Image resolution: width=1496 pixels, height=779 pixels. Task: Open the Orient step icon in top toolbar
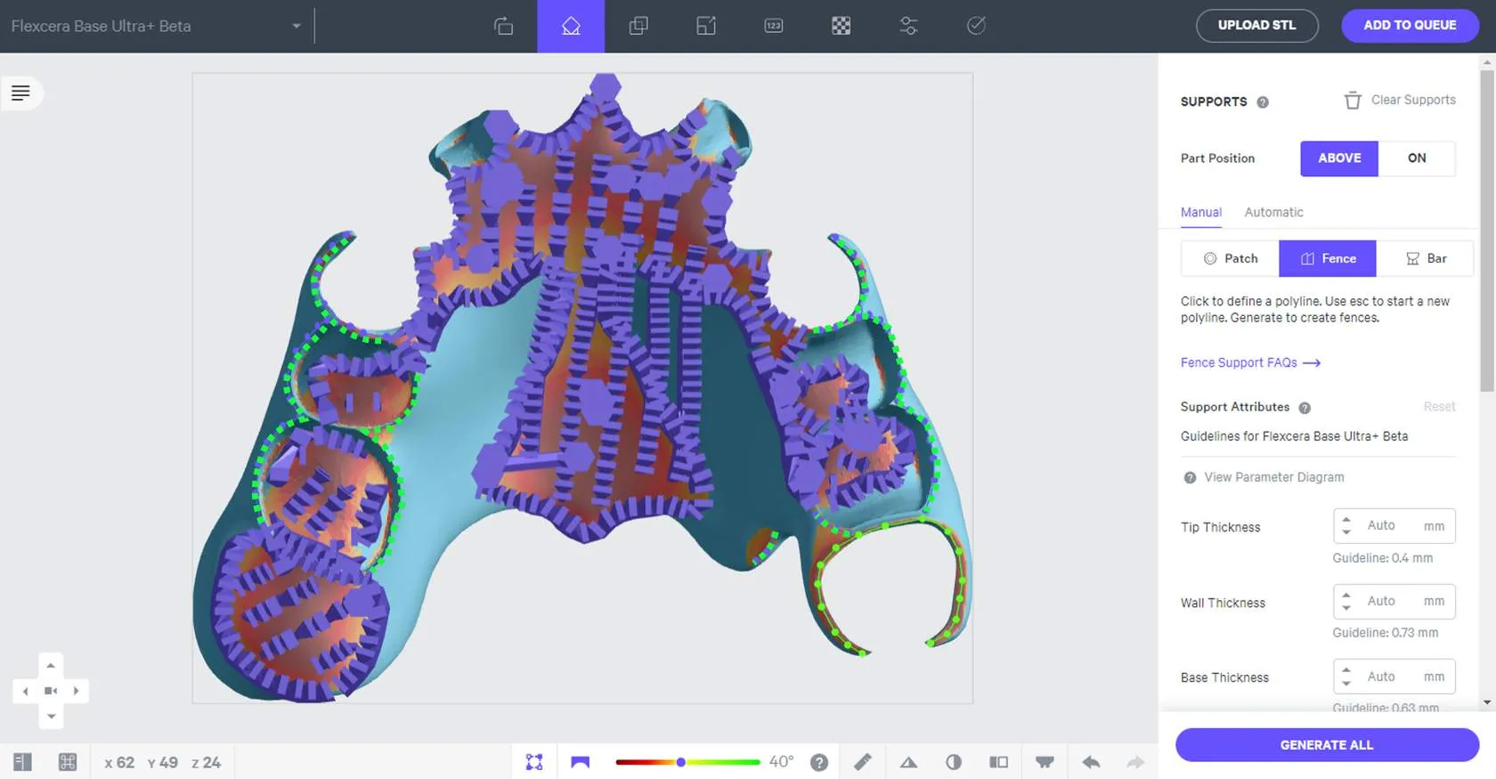coord(503,26)
